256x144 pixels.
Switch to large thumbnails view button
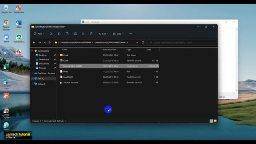coord(215,121)
